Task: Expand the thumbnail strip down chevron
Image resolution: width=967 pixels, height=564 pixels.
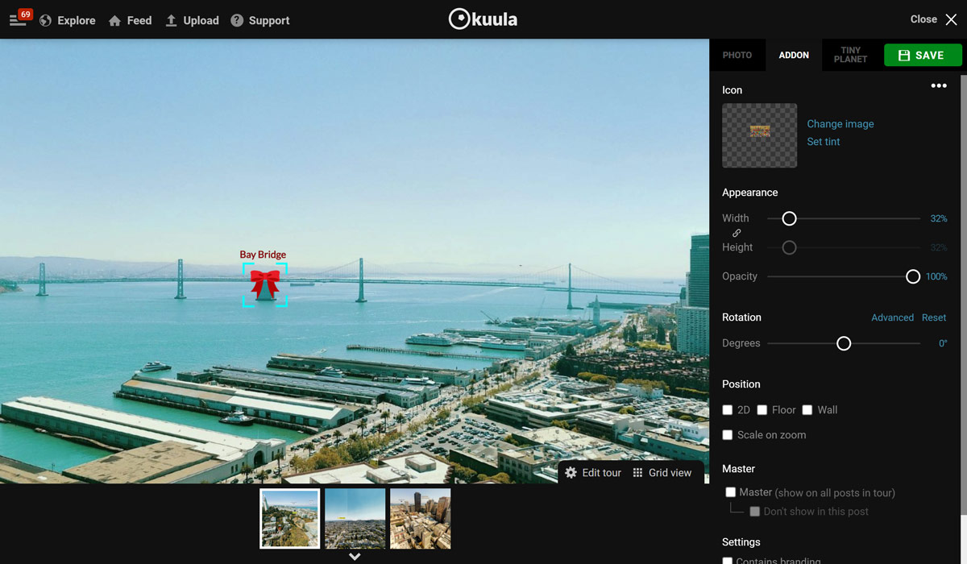Action: [x=355, y=557]
